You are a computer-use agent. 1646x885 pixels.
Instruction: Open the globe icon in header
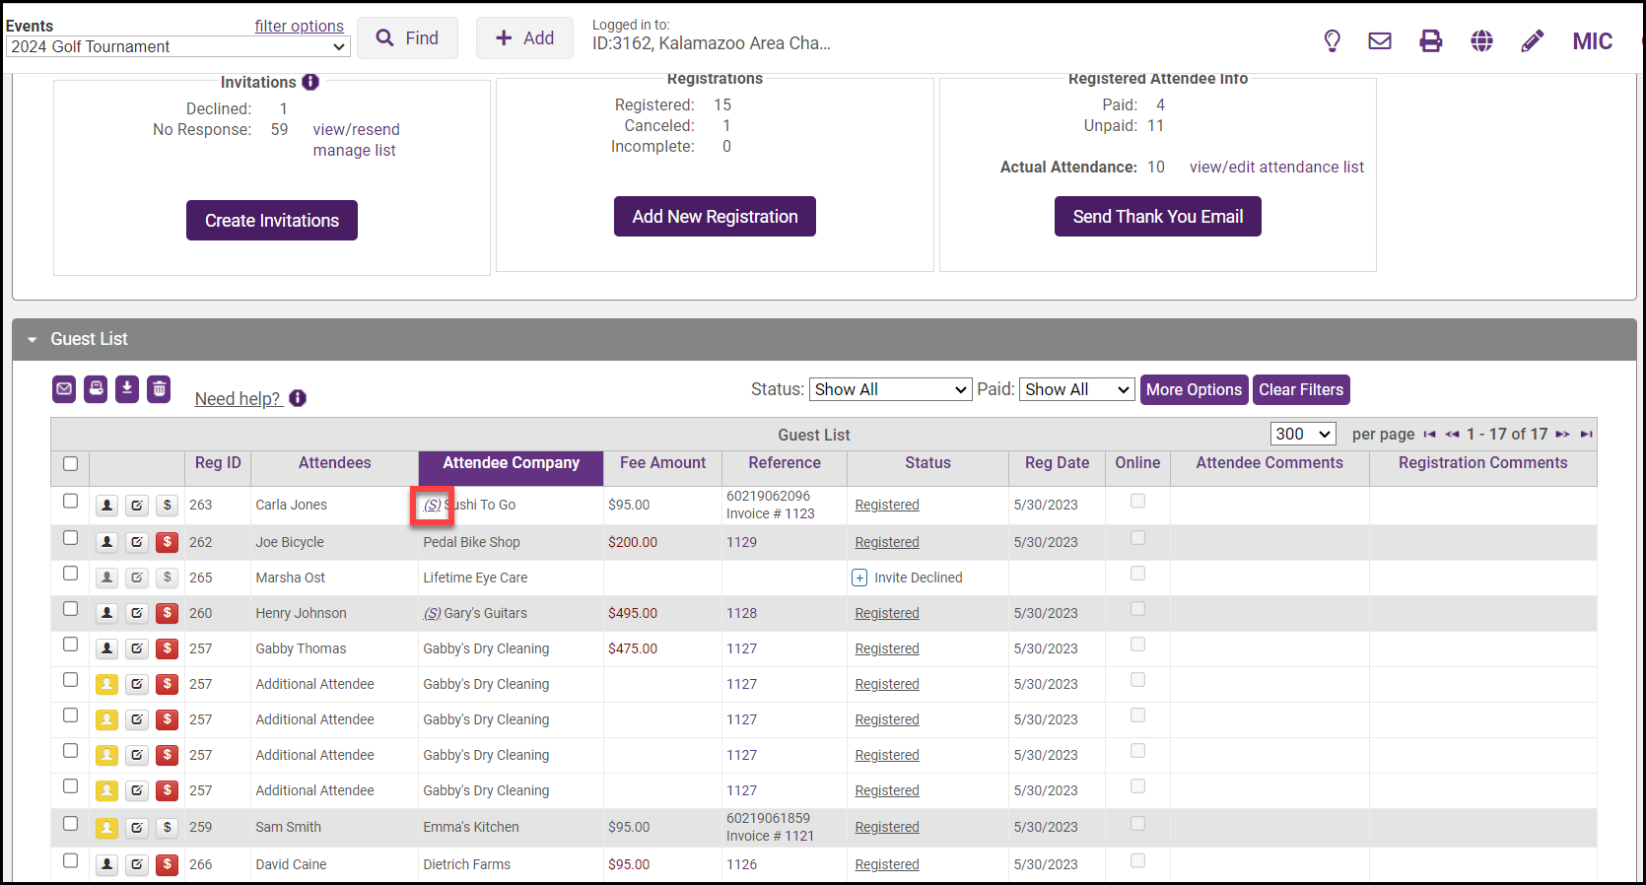coord(1481,40)
